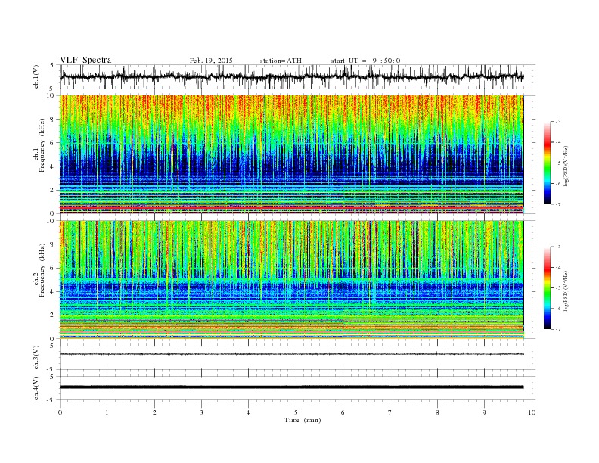The image size is (599, 463).
Task: Click the 'station=ATH' label
Action: coord(281,61)
